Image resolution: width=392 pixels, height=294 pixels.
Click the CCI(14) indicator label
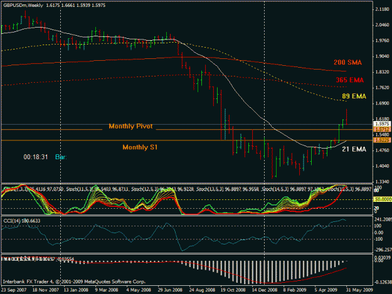coord(21,221)
